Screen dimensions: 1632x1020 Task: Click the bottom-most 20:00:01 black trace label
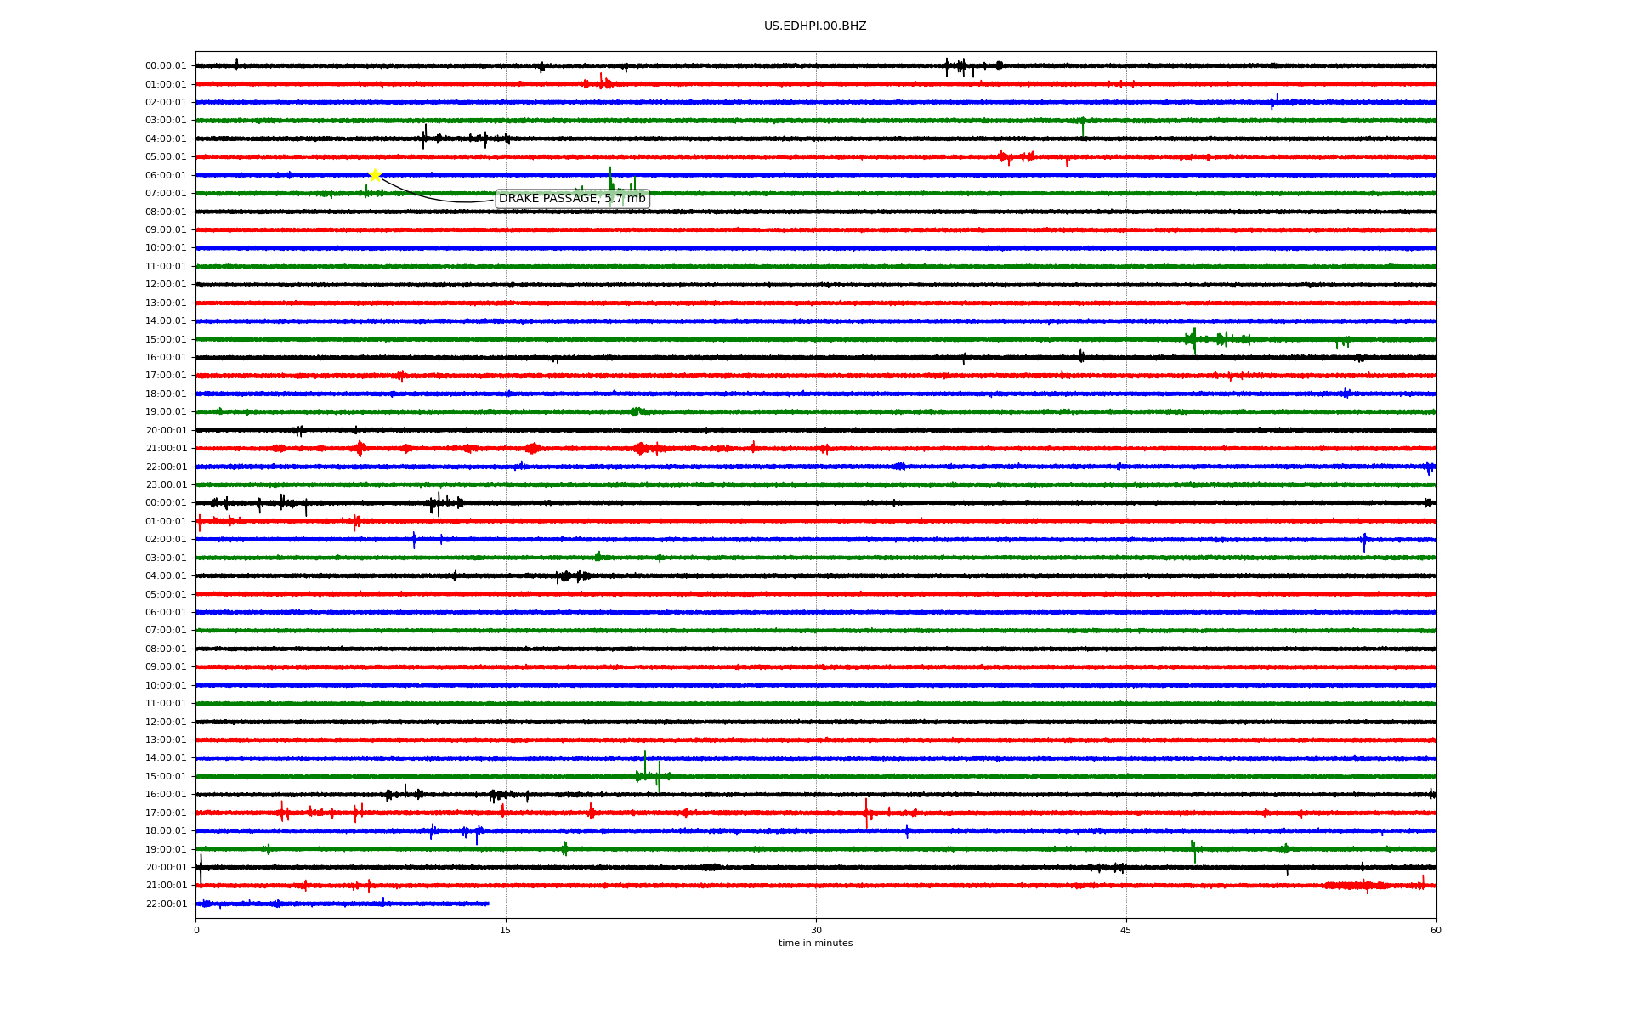(166, 868)
